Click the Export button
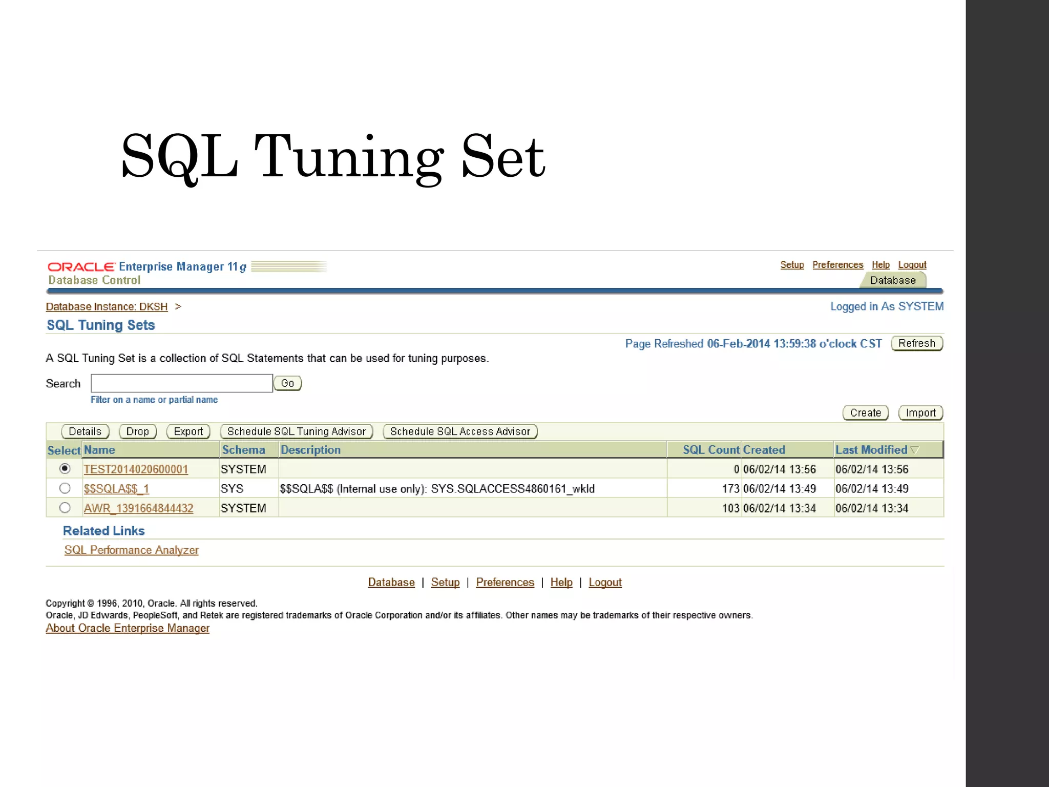The image size is (1049, 787). coord(188,431)
